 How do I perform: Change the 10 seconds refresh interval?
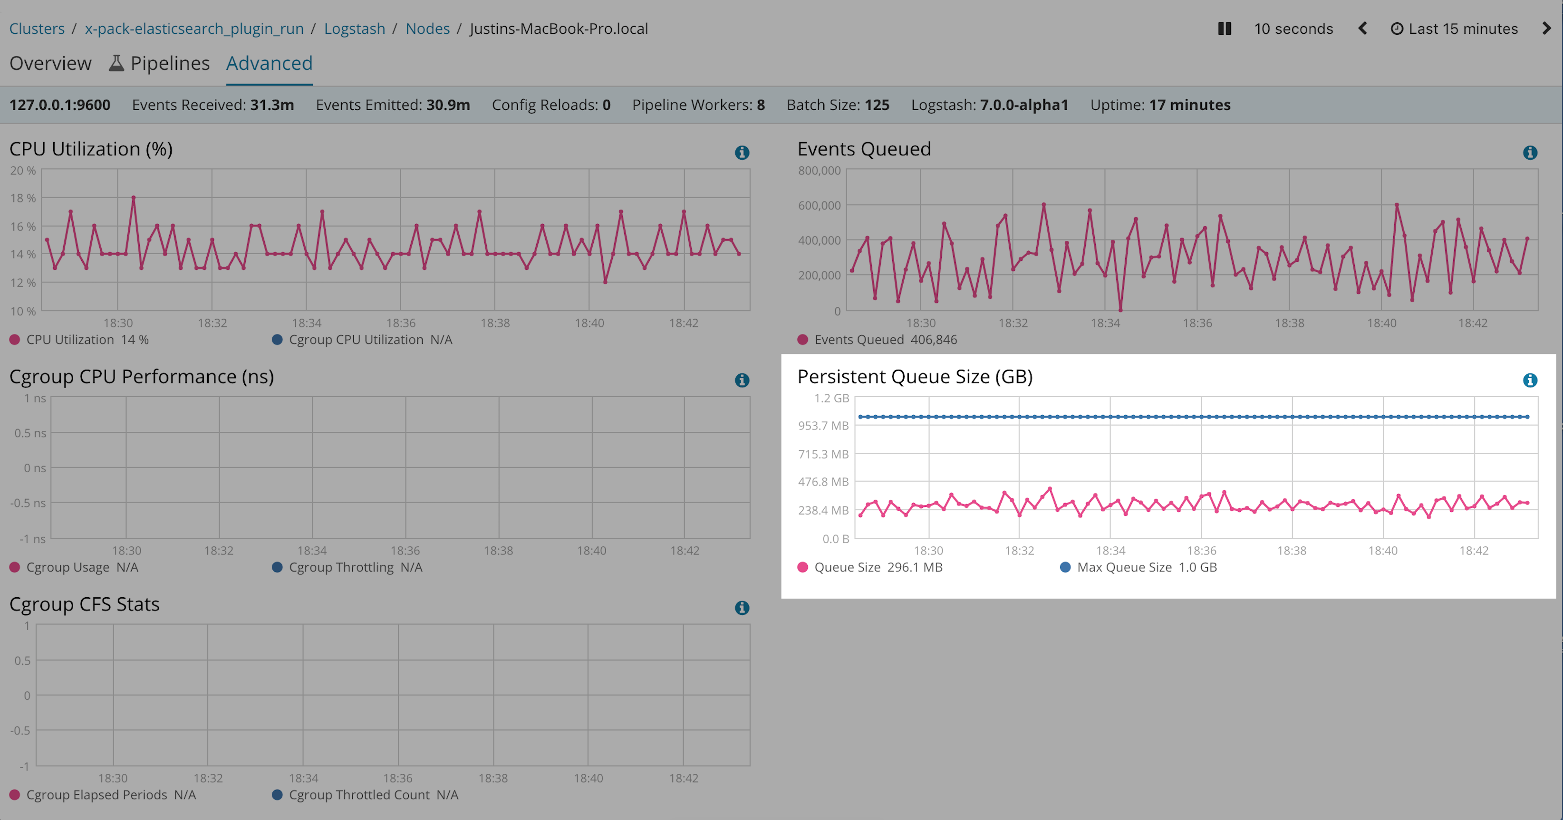(1293, 29)
